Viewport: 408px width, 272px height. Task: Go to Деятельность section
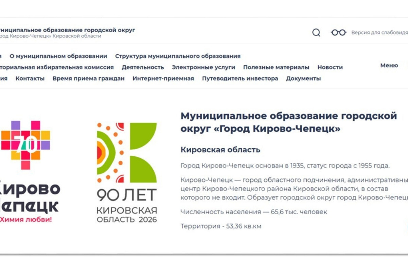[143, 67]
